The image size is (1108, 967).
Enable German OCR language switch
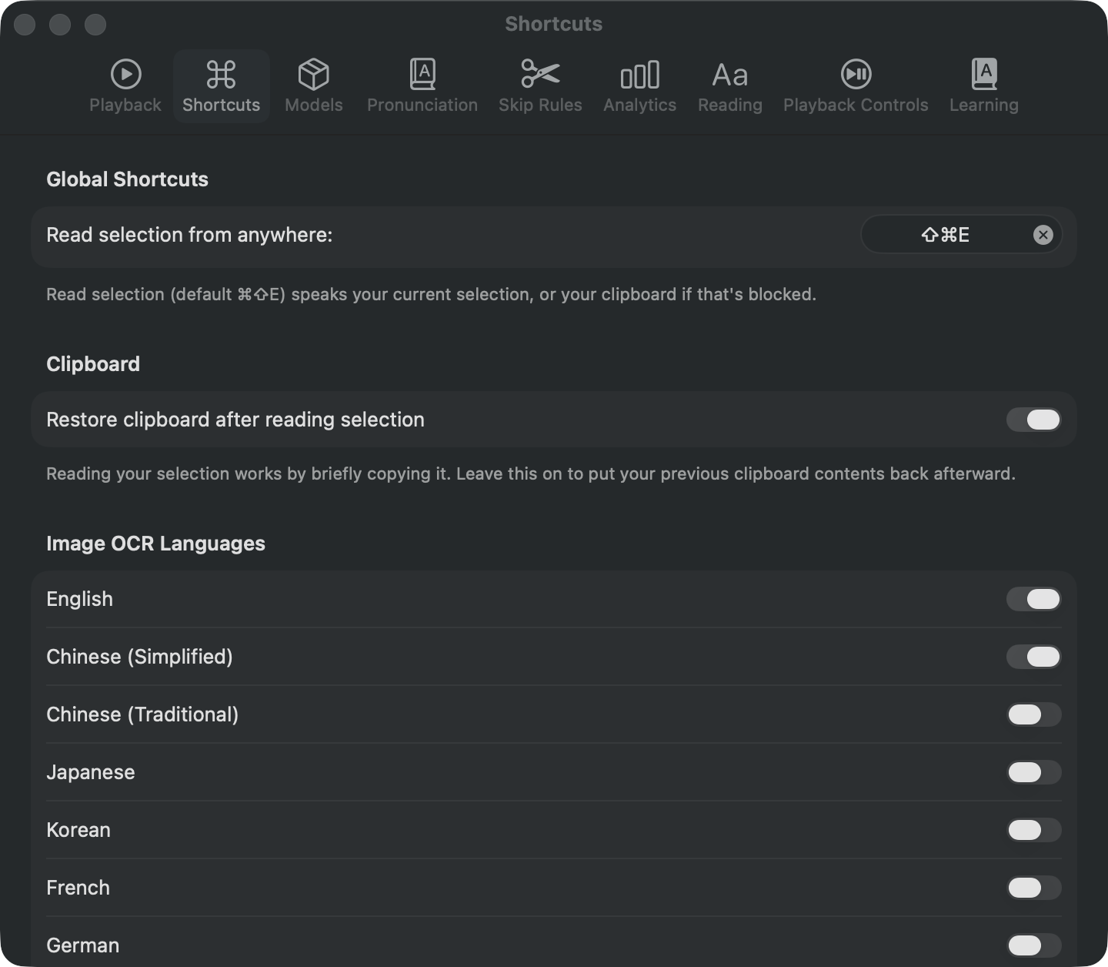coord(1034,945)
